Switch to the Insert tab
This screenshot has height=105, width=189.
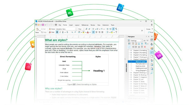pyautogui.click(x=71, y=25)
